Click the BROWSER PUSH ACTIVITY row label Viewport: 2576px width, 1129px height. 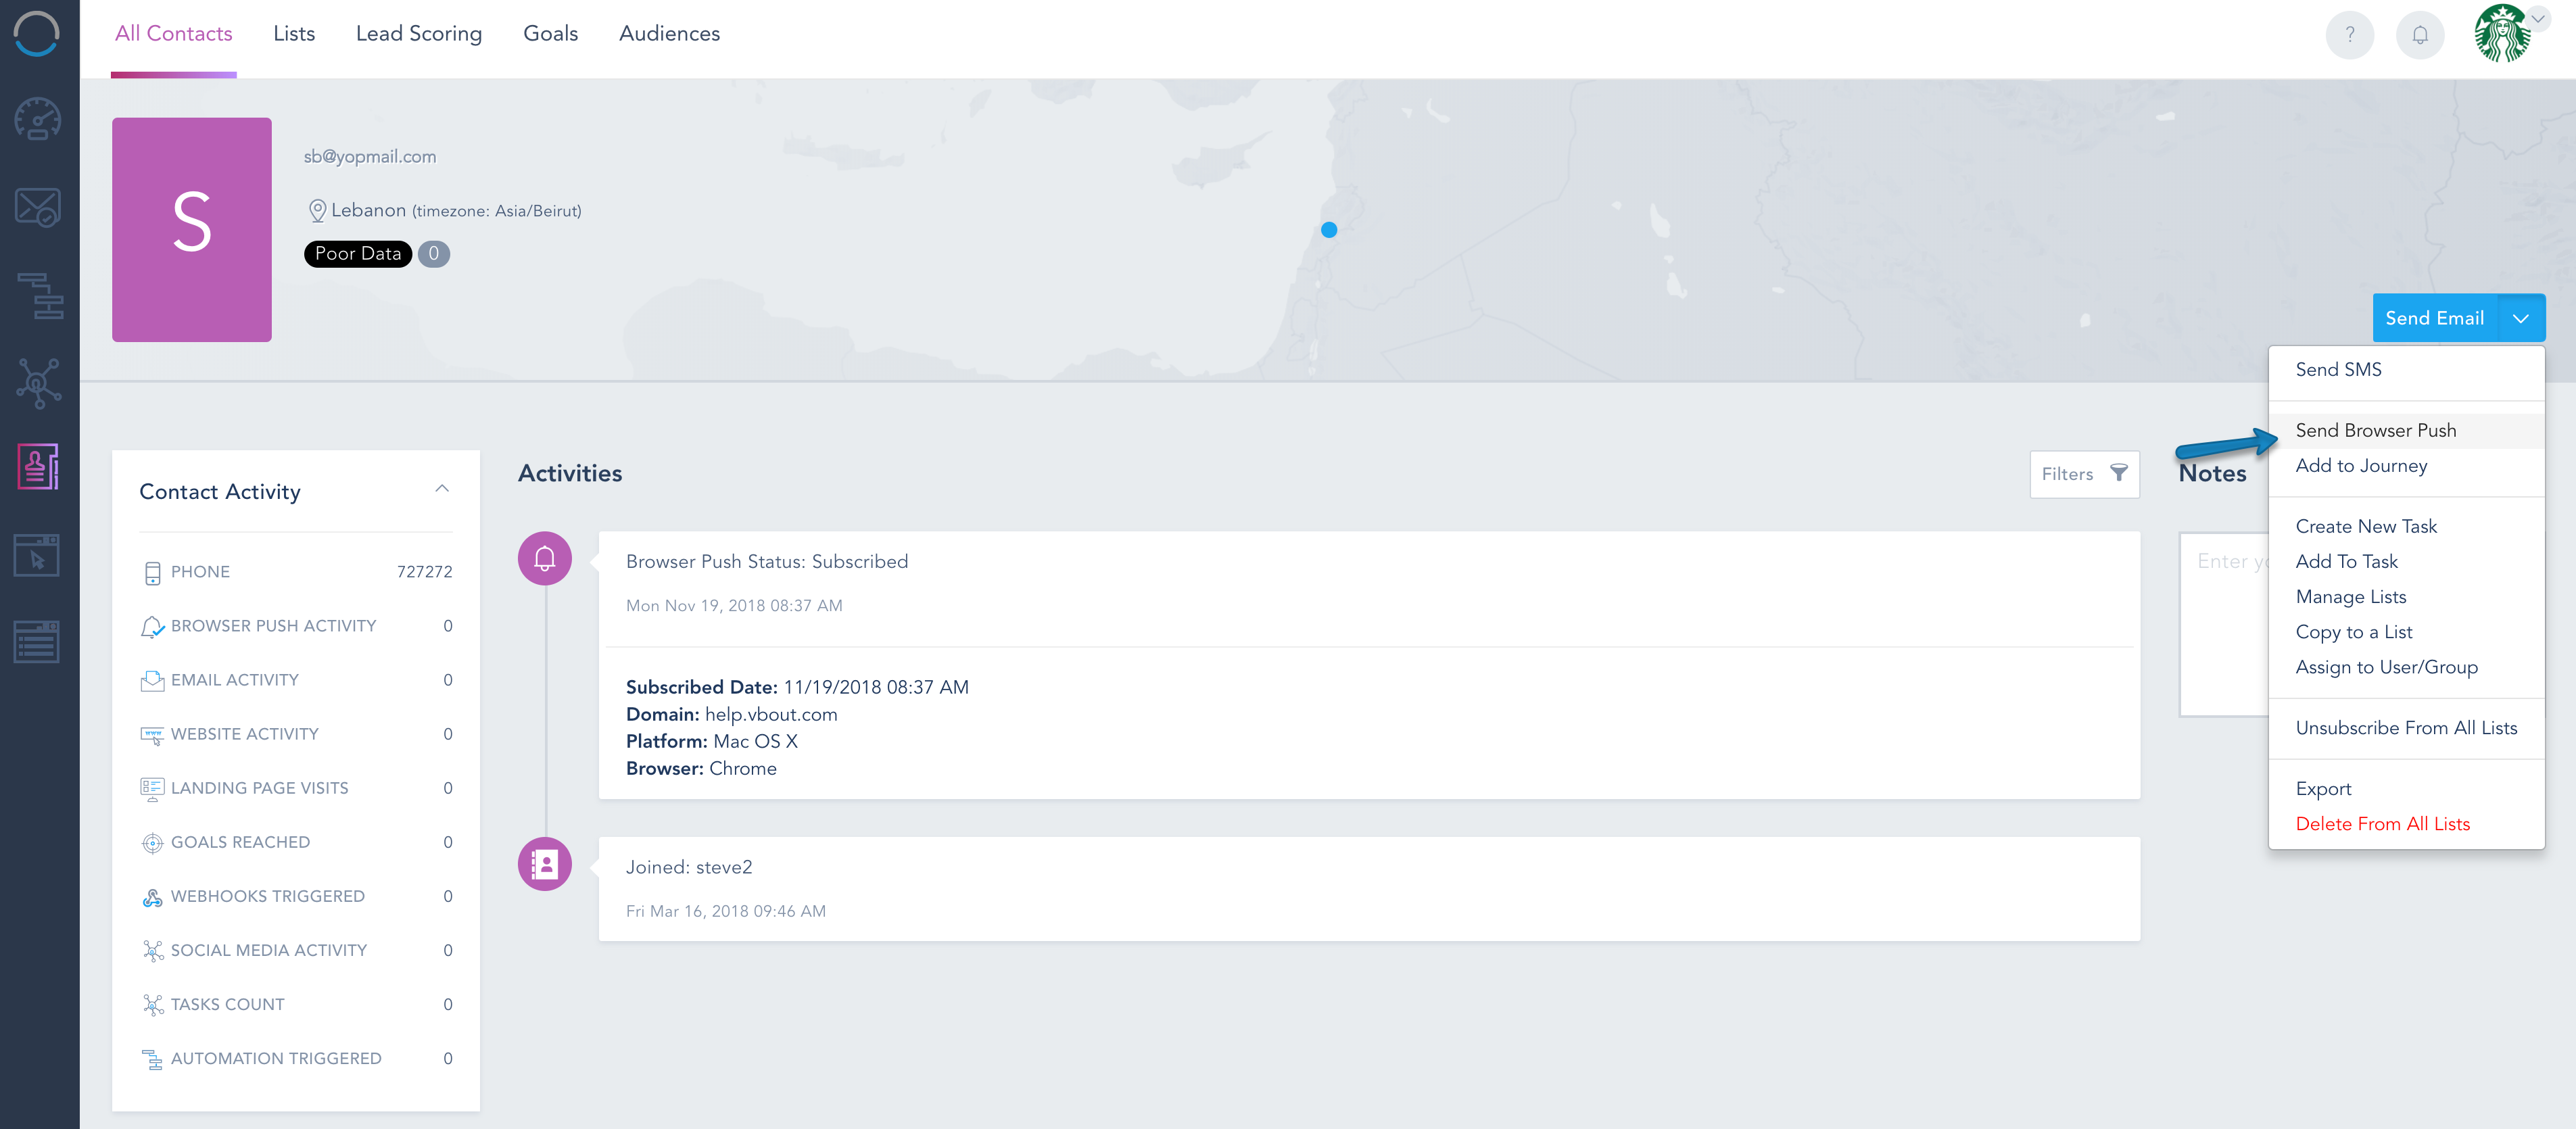274,626
